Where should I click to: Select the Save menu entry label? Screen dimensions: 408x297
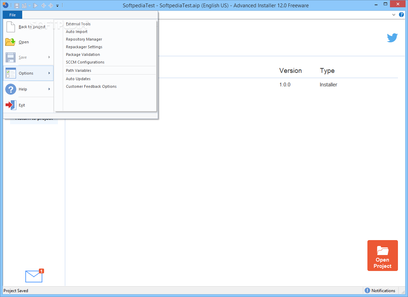(23, 57)
